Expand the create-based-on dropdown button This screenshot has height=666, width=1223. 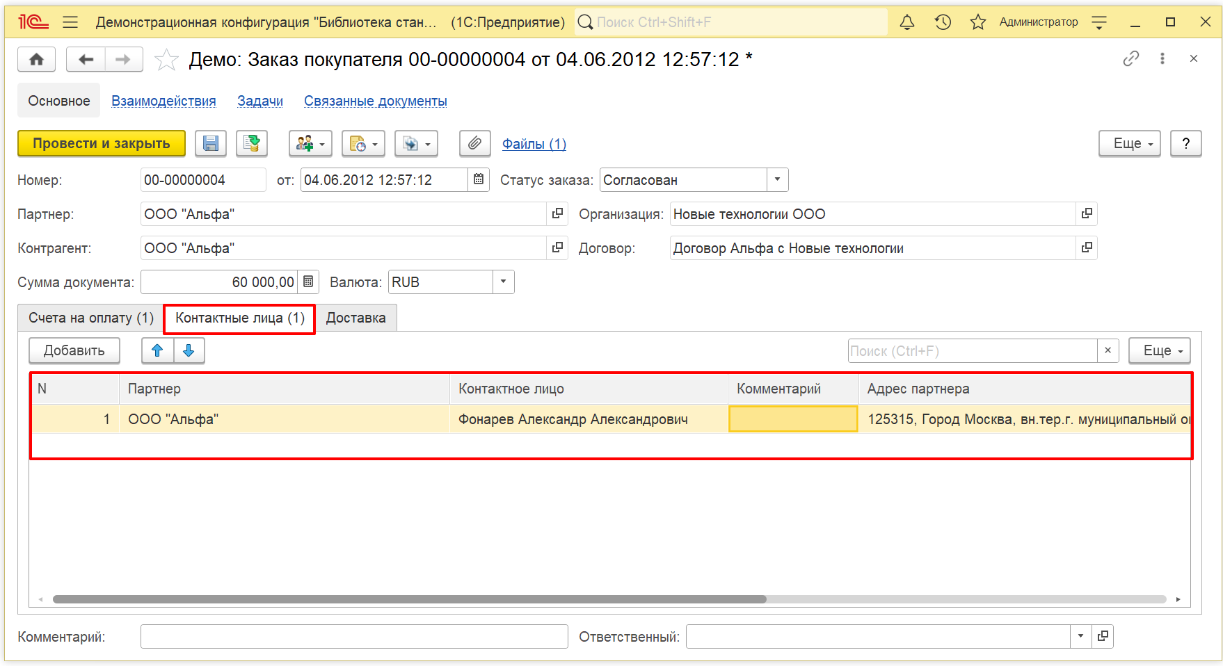pyautogui.click(x=416, y=144)
